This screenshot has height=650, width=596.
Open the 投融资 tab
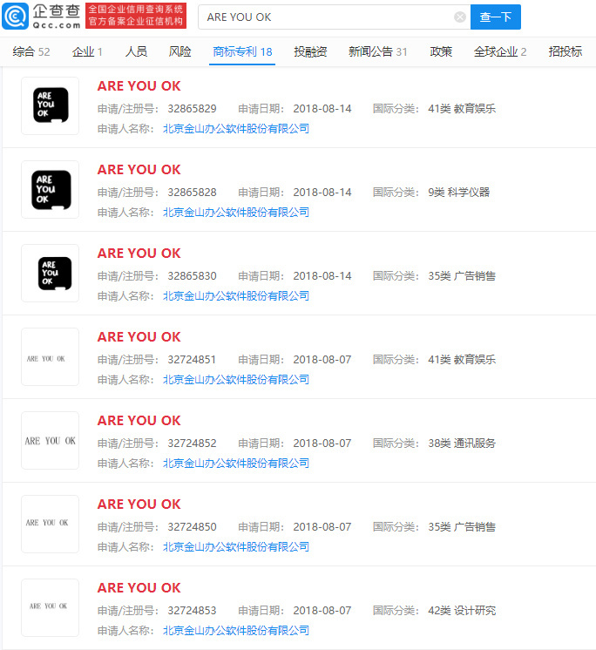[310, 51]
